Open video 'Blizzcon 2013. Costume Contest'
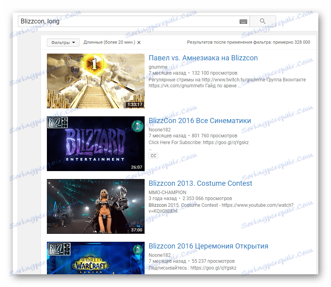 (x=200, y=183)
